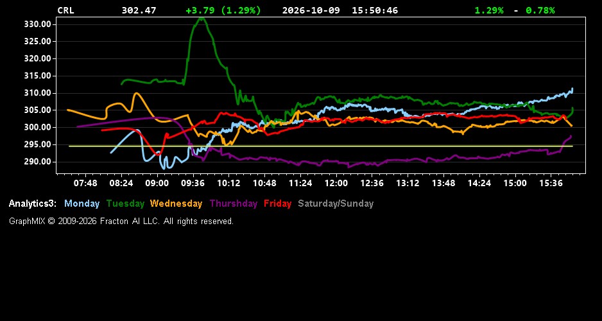Click the 15:50:46 timestamp
Screen dimensions: 602x321
coord(375,11)
